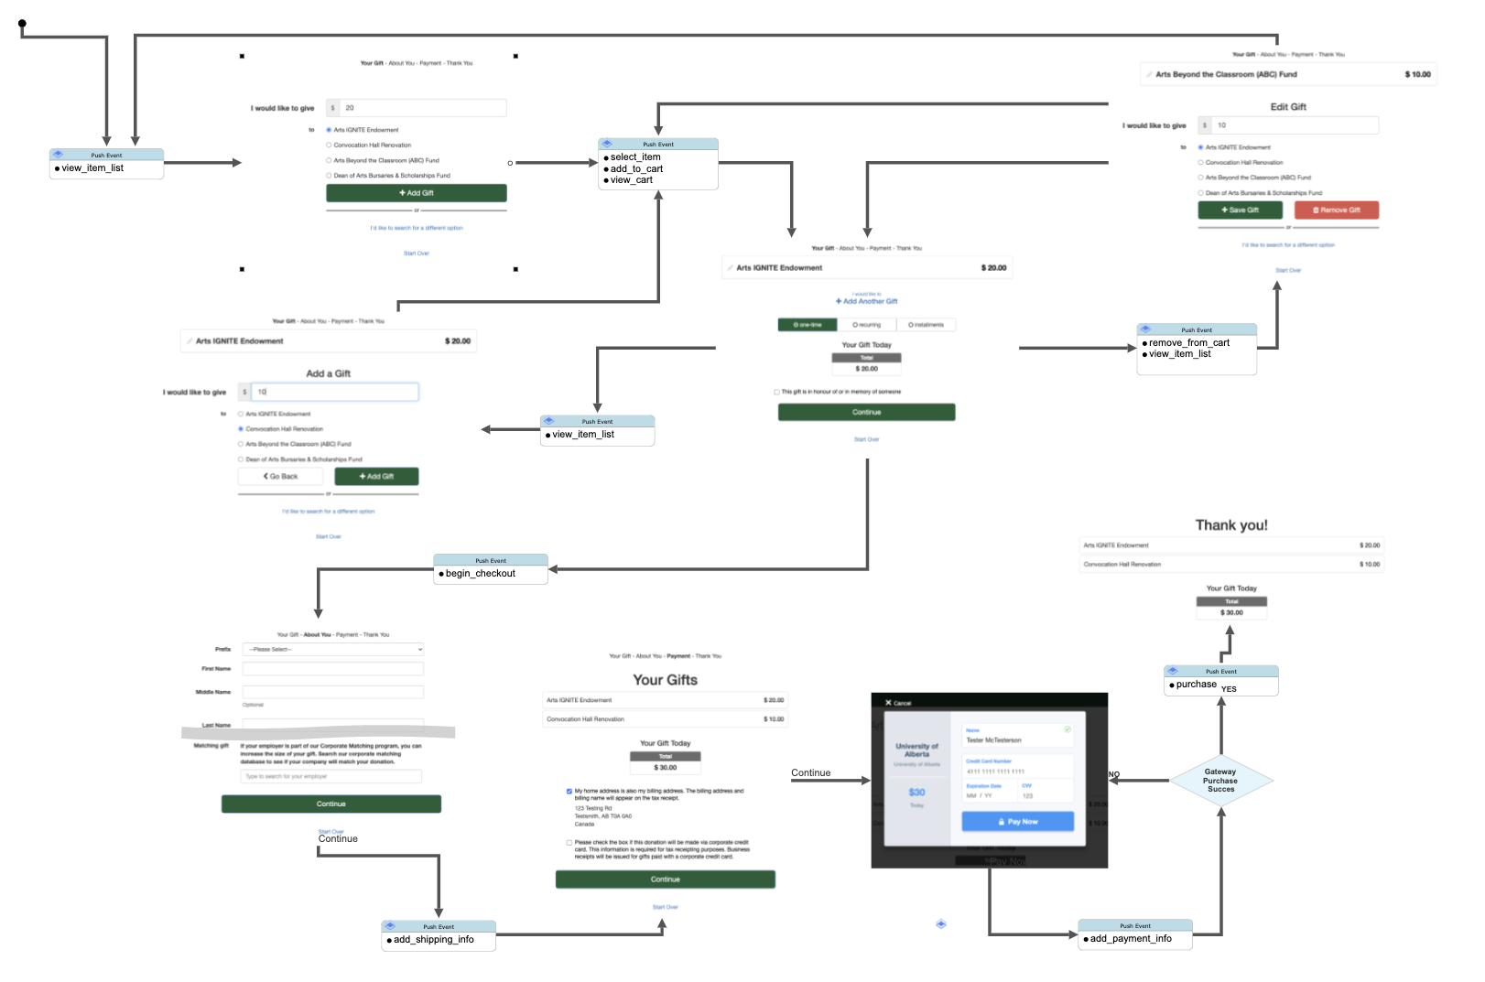The image size is (1485, 982).
Task: Click search different option link in Edit Gift
Action: coord(1288,245)
